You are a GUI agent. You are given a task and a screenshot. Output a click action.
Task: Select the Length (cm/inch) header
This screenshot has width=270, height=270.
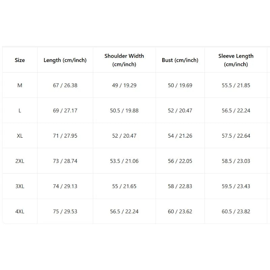point(65,60)
